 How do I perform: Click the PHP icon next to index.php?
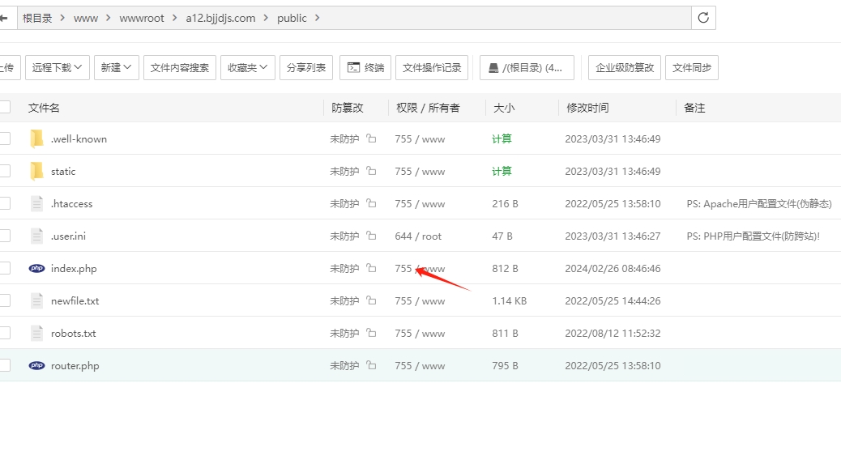(36, 268)
